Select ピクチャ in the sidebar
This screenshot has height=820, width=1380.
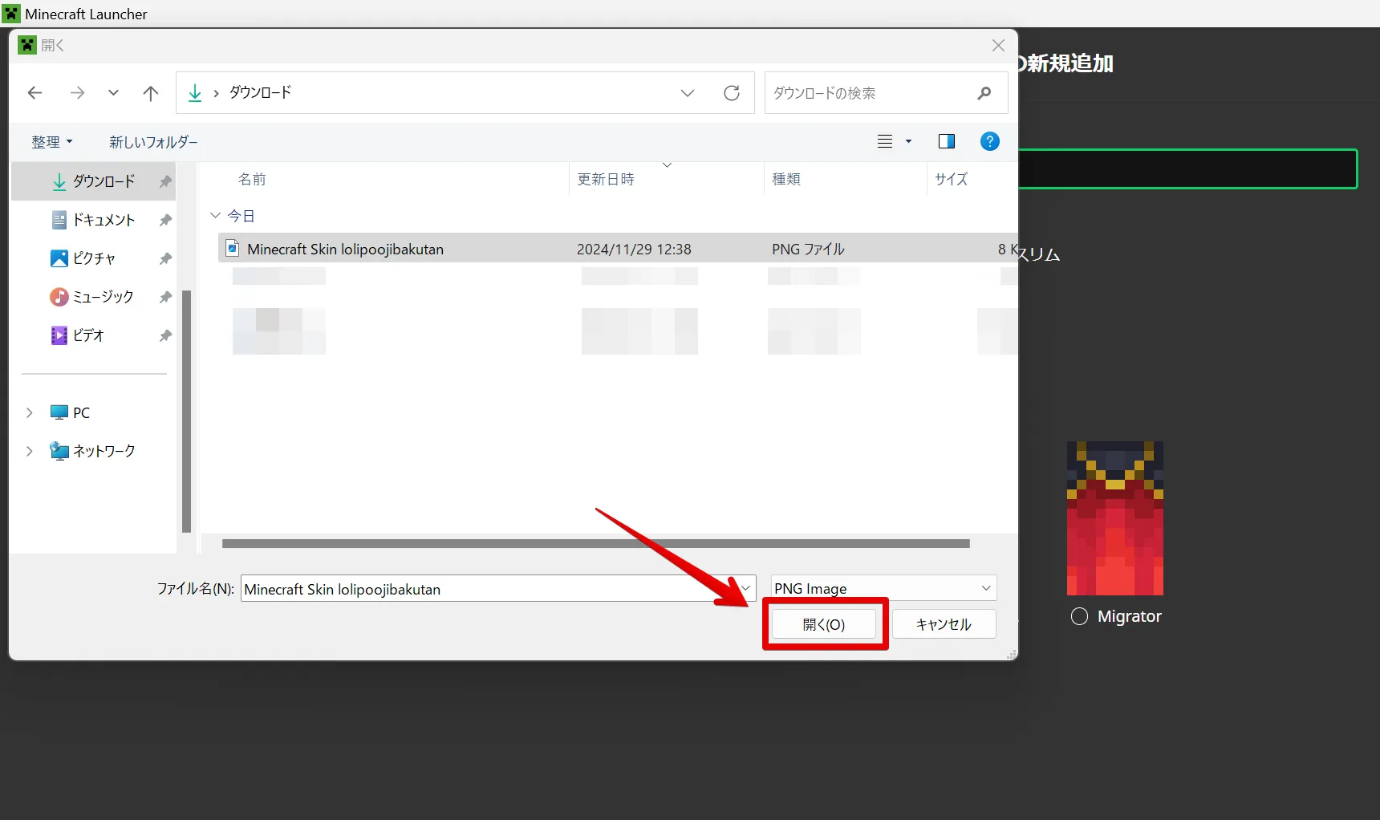point(93,258)
